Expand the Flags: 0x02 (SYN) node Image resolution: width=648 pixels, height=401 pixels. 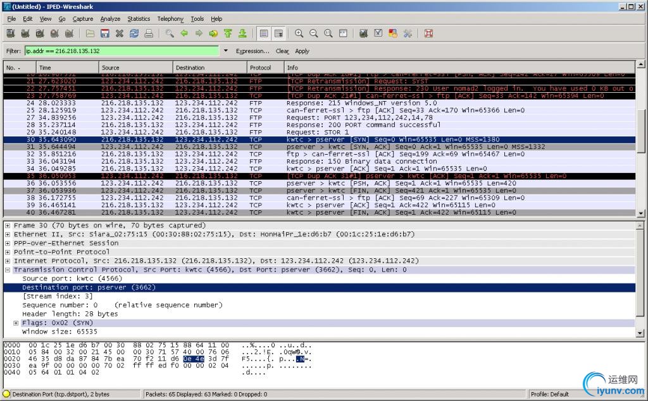tap(16, 323)
